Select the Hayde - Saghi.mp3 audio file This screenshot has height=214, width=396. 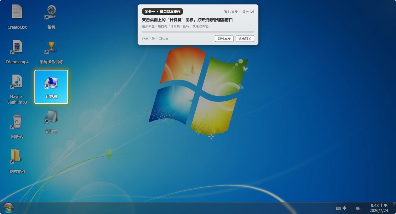pyautogui.click(x=17, y=89)
